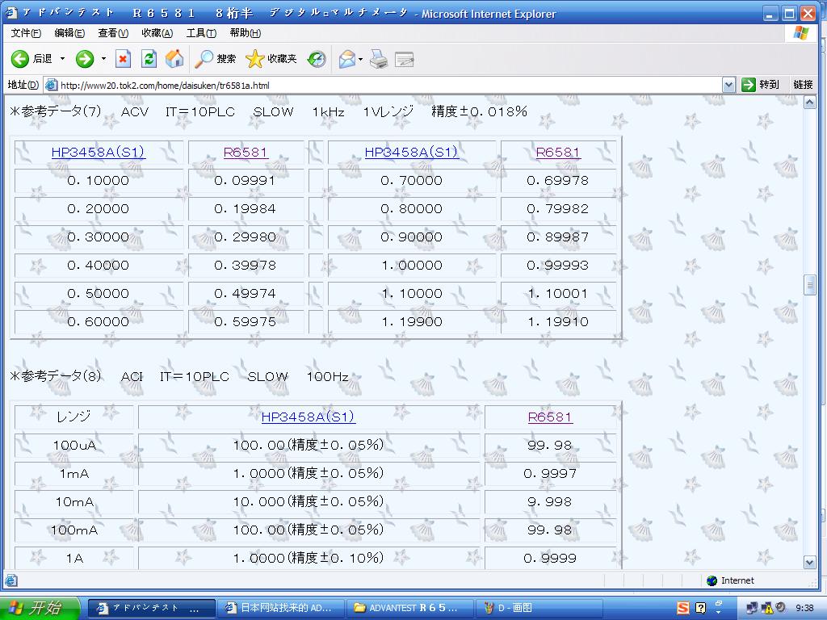This screenshot has width=827, height=620.
Task: Open ADVANTEST R65 folder taskbar button
Action: (x=409, y=608)
